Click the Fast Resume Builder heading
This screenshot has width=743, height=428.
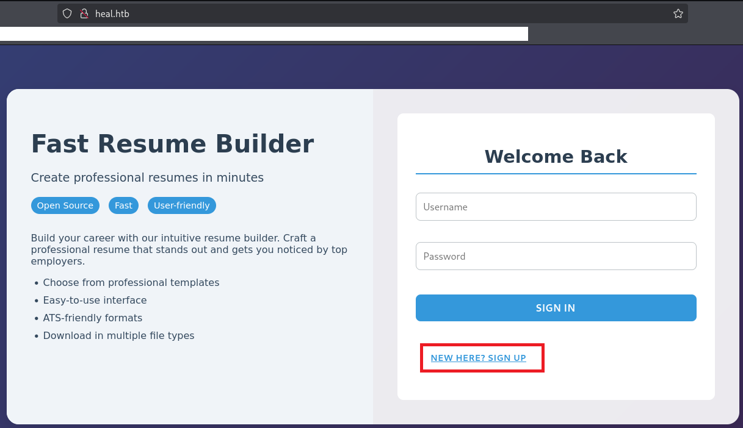(x=172, y=144)
